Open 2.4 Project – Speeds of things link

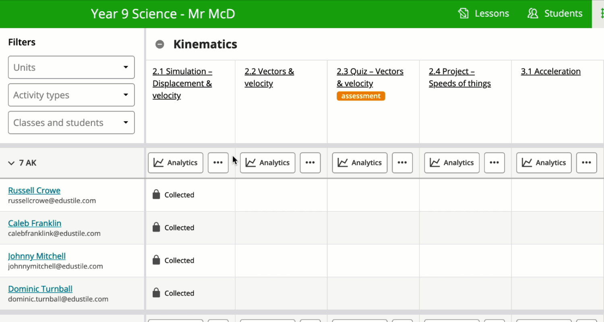point(460,77)
